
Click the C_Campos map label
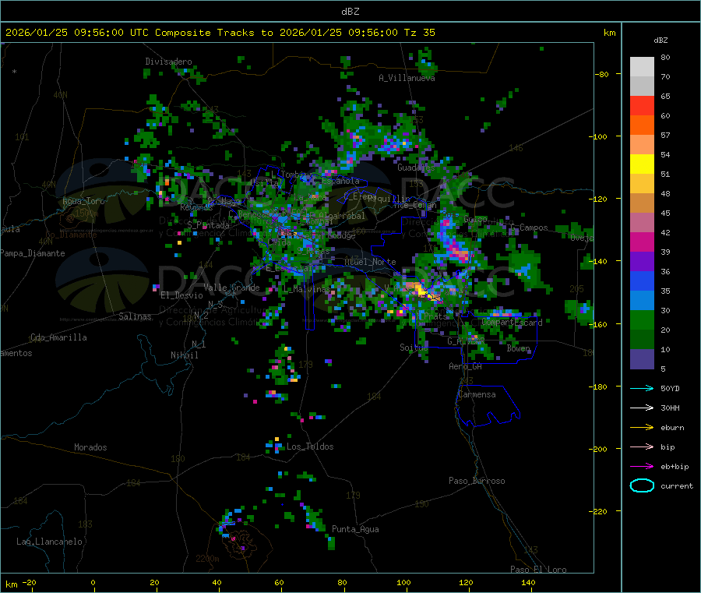coord(530,228)
